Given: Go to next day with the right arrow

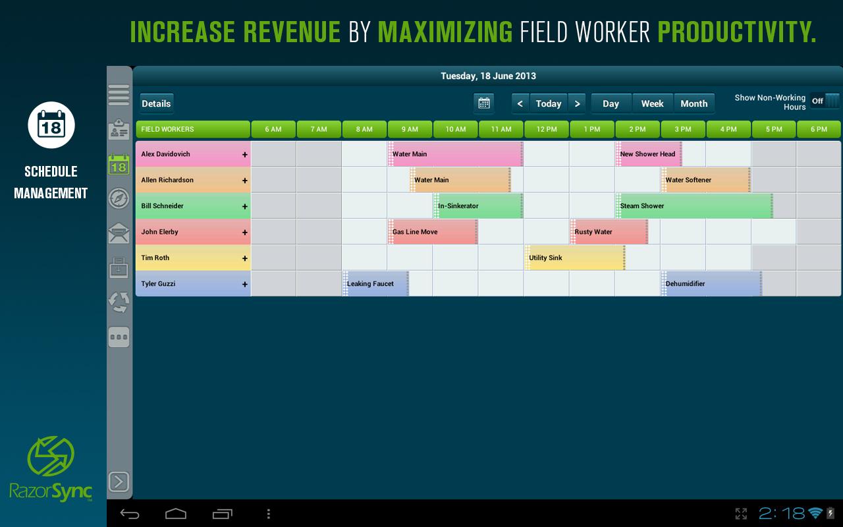Looking at the screenshot, I should 577,103.
